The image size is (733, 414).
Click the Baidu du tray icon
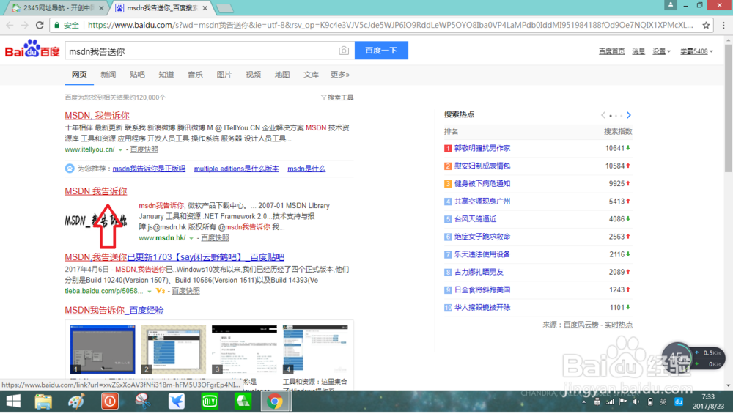coord(678,402)
